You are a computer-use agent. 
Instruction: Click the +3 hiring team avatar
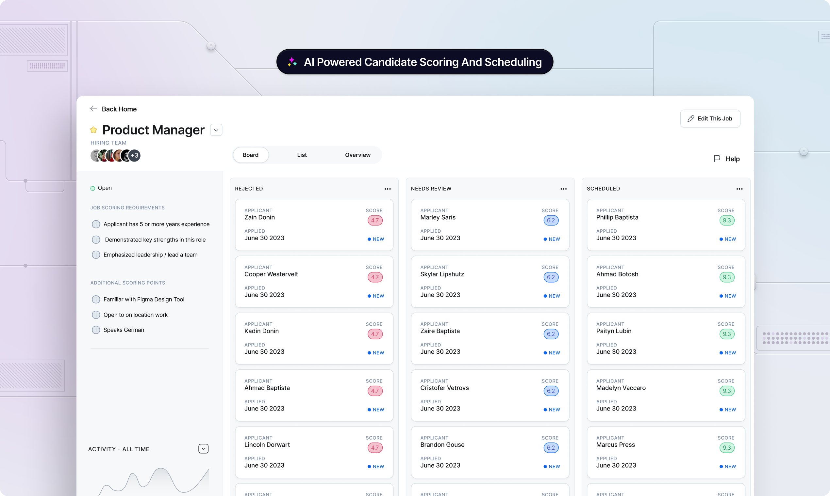point(135,155)
